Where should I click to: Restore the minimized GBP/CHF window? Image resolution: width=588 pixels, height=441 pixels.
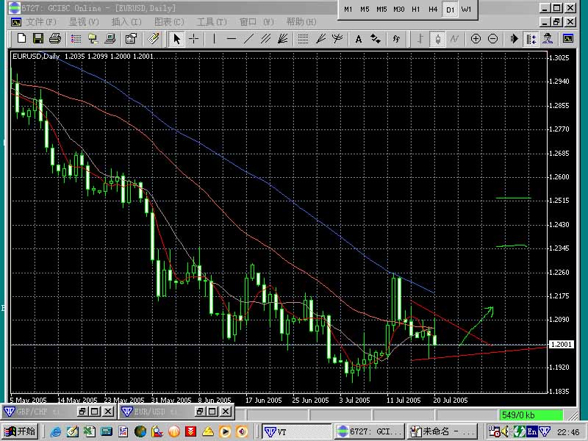(82, 412)
